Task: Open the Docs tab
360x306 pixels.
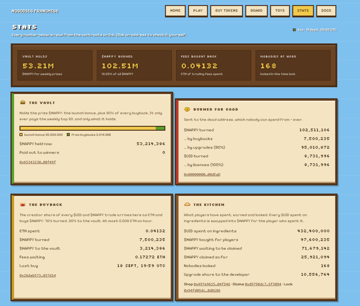Action: pyautogui.click(x=326, y=11)
